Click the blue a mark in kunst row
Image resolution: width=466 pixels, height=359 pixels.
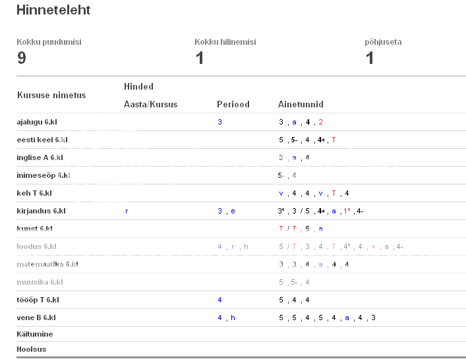320,229
